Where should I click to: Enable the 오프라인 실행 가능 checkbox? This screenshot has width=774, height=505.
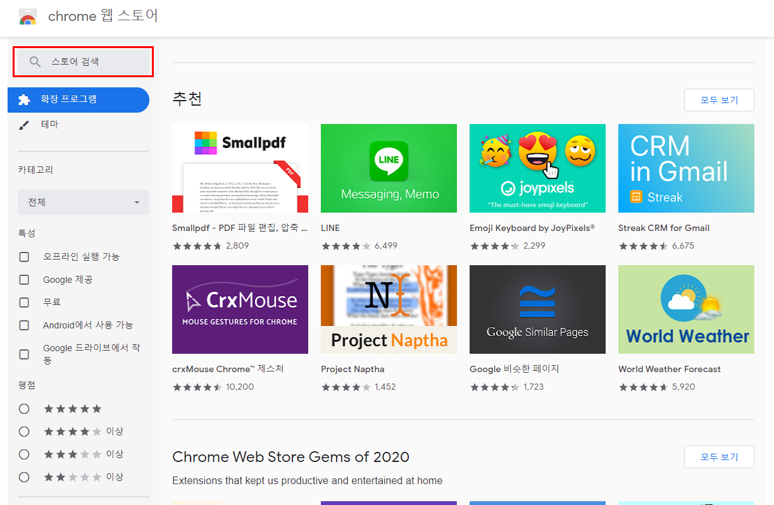point(24,257)
